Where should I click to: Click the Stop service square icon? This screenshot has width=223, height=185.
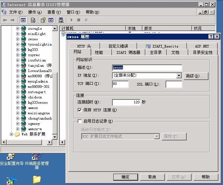coord(79,20)
